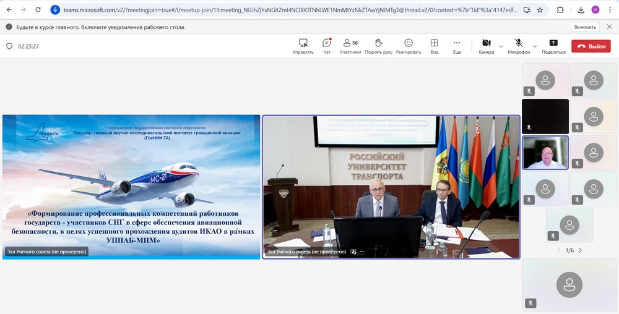This screenshot has height=314, width=619.
Task: Open Управлять screen control option
Action: (x=303, y=46)
